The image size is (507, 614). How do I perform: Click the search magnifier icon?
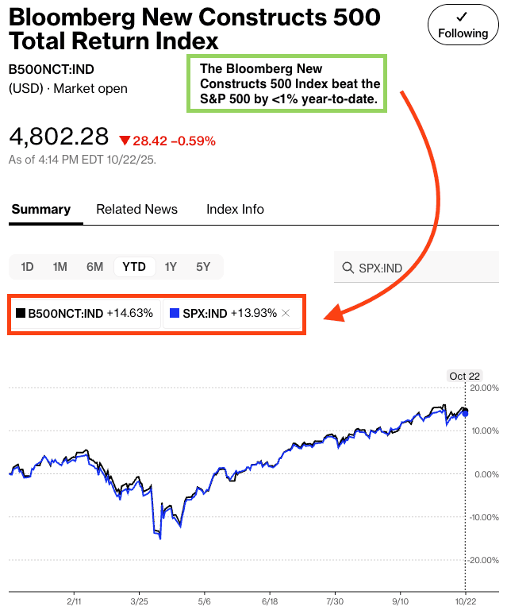tap(348, 268)
